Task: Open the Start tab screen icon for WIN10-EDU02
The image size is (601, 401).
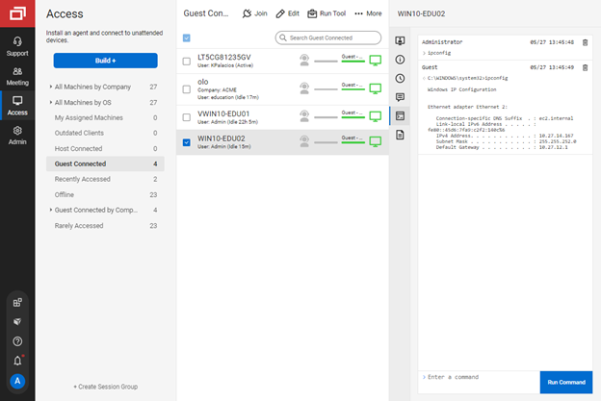Action: (x=400, y=40)
